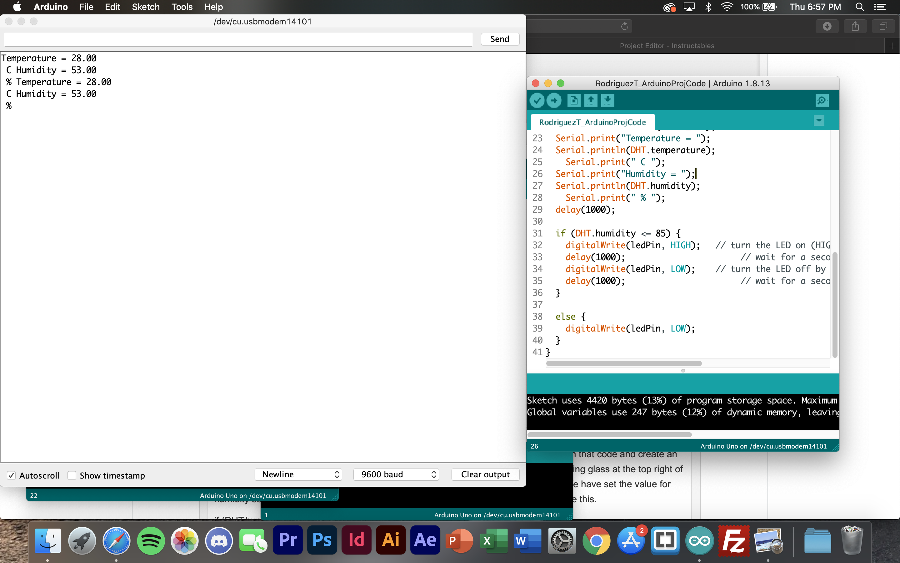The width and height of the screenshot is (900, 563).
Task: Click the Clear output button
Action: [x=485, y=474]
